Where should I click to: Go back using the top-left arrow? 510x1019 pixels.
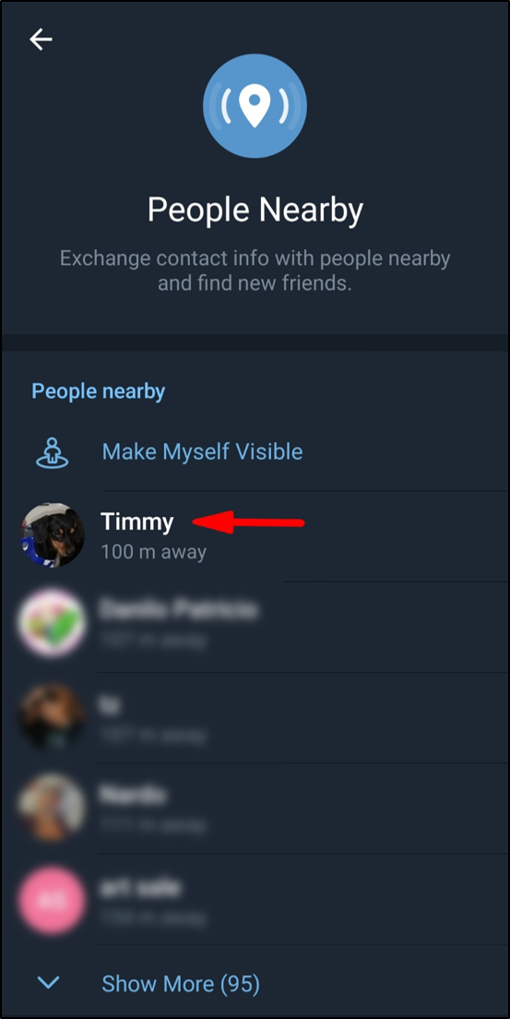pyautogui.click(x=41, y=40)
